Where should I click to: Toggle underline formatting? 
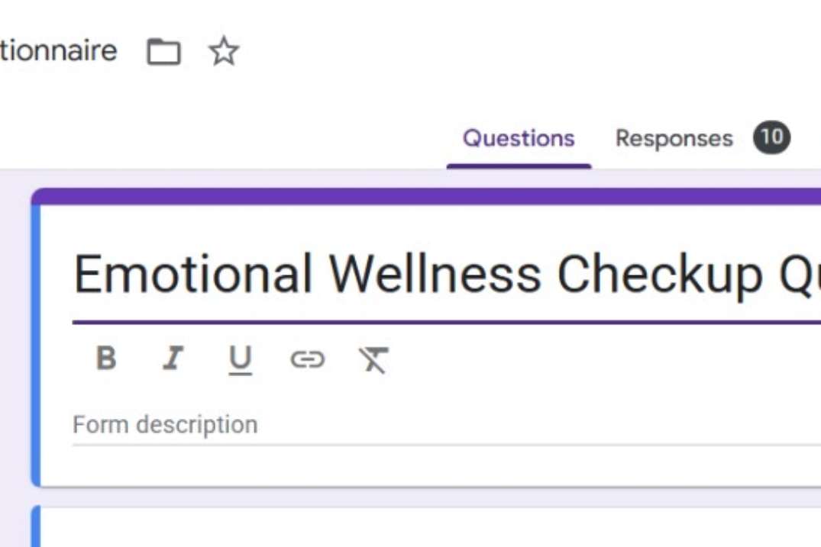[x=240, y=359]
